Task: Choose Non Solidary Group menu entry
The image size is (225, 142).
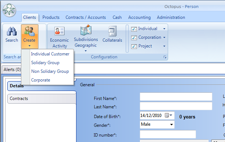Action: pos(50,71)
